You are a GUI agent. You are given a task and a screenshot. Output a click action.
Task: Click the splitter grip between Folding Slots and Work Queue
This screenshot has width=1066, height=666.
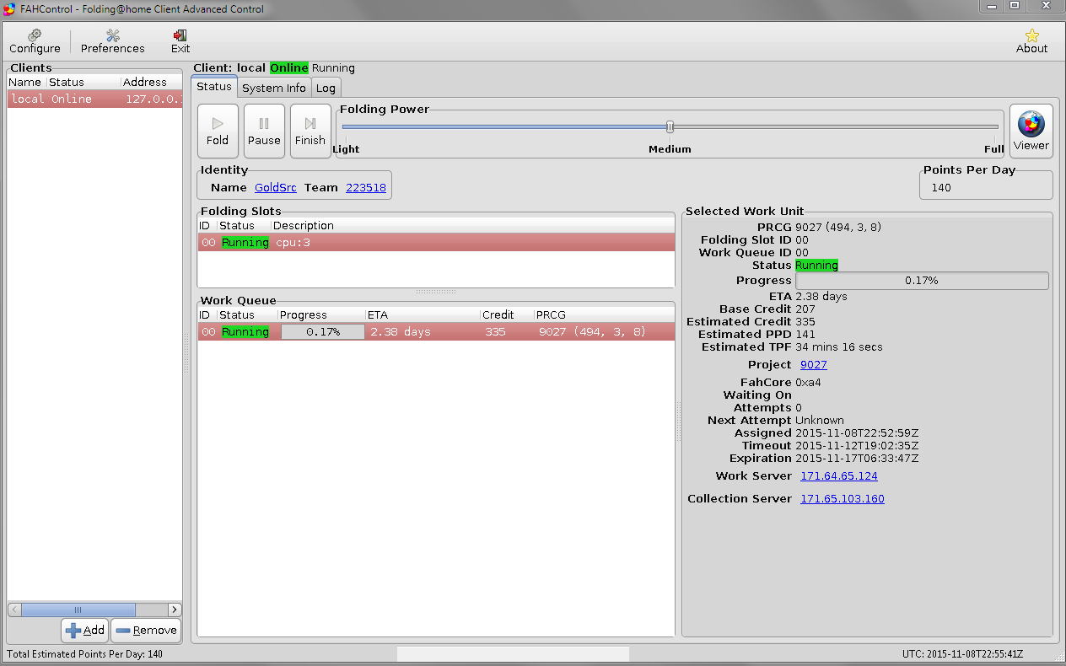(x=436, y=293)
